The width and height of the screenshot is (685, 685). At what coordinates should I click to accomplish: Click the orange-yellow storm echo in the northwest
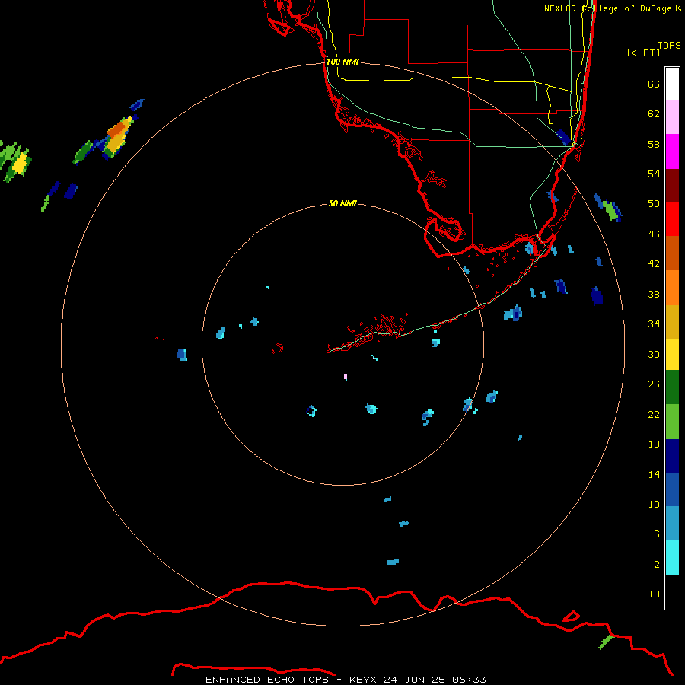[x=117, y=137]
